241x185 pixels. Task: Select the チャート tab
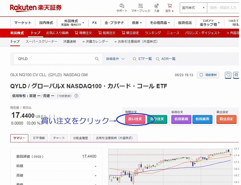pyautogui.click(x=59, y=138)
